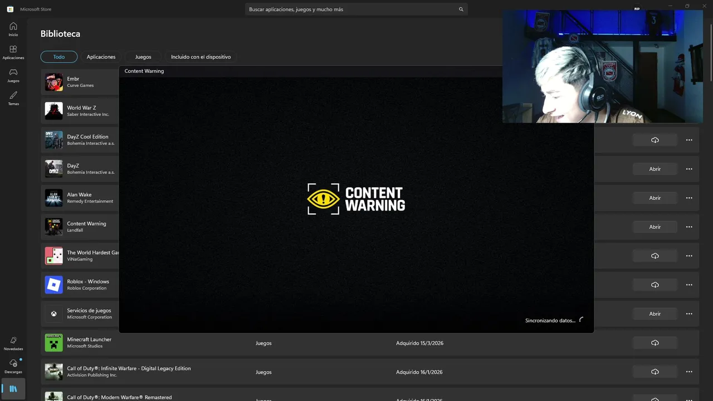
Task: Open more options for The World Hardest Game
Action: (689, 256)
